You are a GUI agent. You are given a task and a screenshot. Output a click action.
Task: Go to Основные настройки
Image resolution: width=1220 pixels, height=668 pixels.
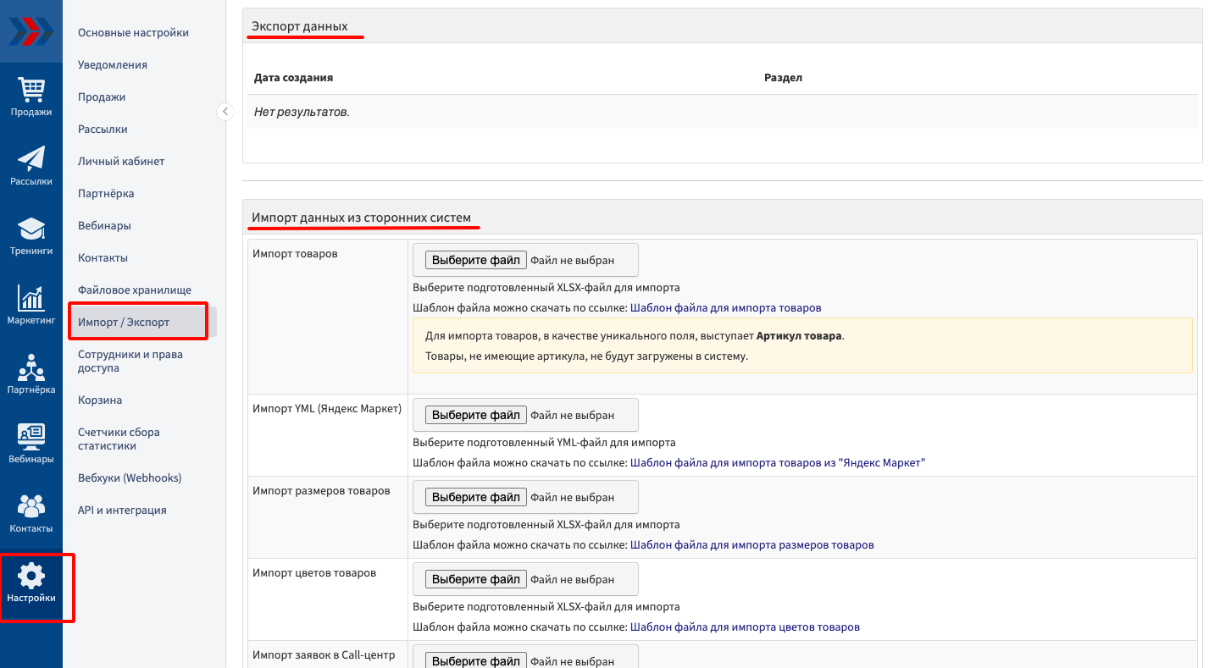(133, 33)
